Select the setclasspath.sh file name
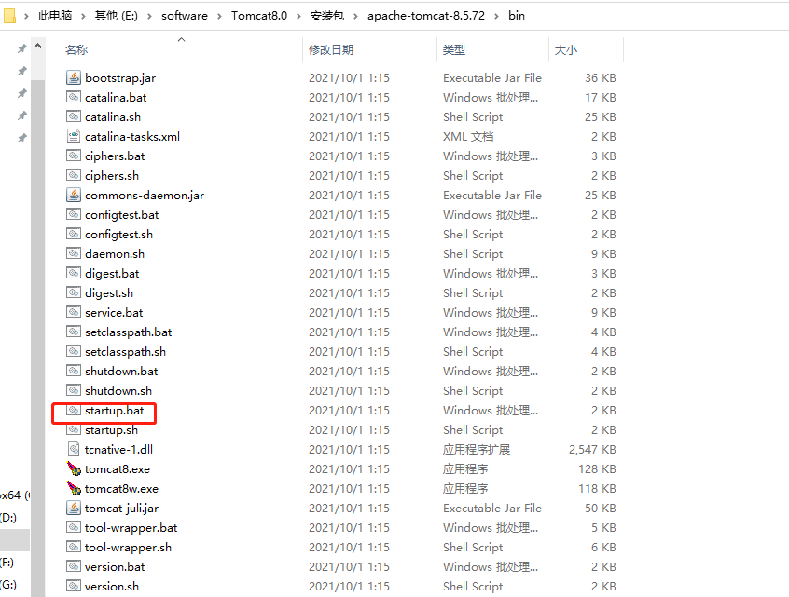 pyautogui.click(x=125, y=352)
